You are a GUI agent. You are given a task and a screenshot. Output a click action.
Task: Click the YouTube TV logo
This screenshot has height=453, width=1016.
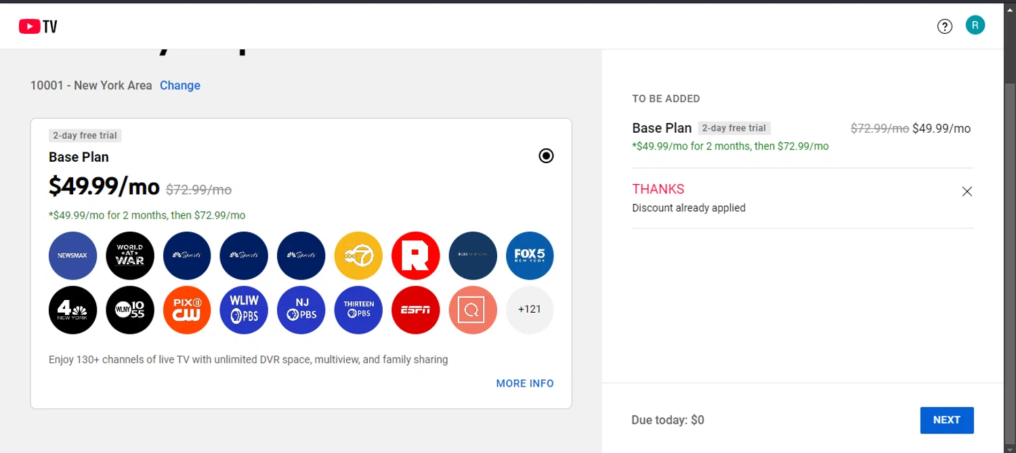click(38, 26)
